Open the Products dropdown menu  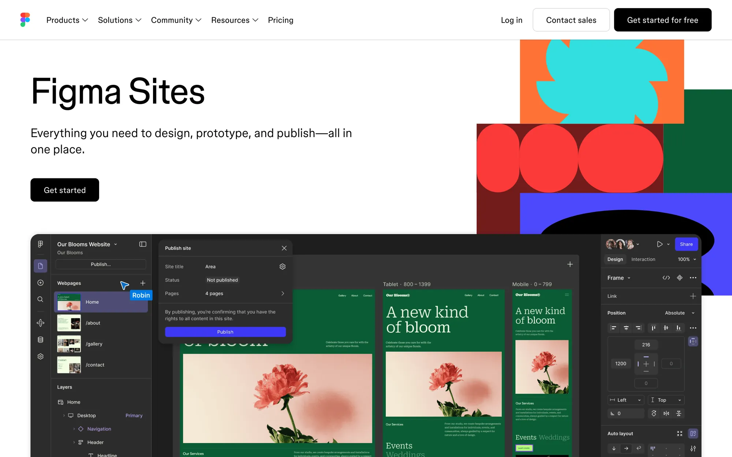pyautogui.click(x=67, y=20)
